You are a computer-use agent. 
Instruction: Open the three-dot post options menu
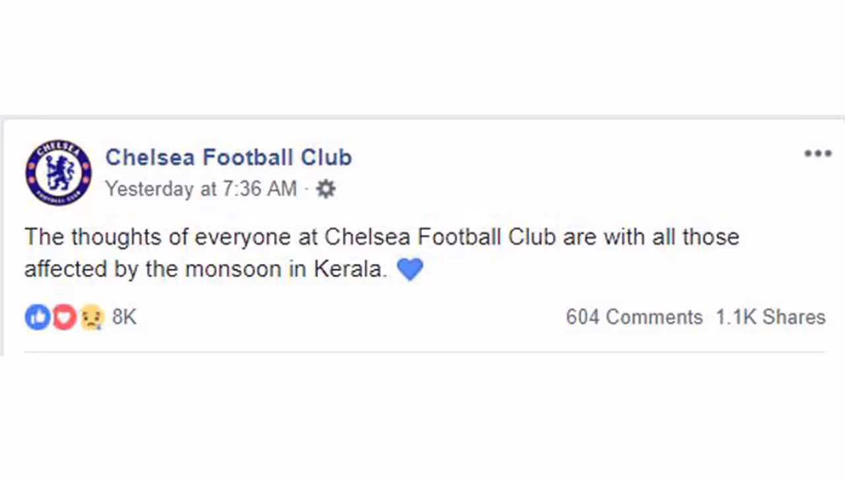click(x=817, y=154)
